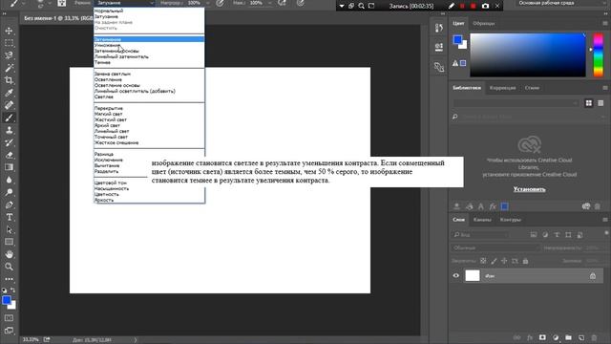Select the Eraser tool
The image size is (611, 344).
click(9, 155)
